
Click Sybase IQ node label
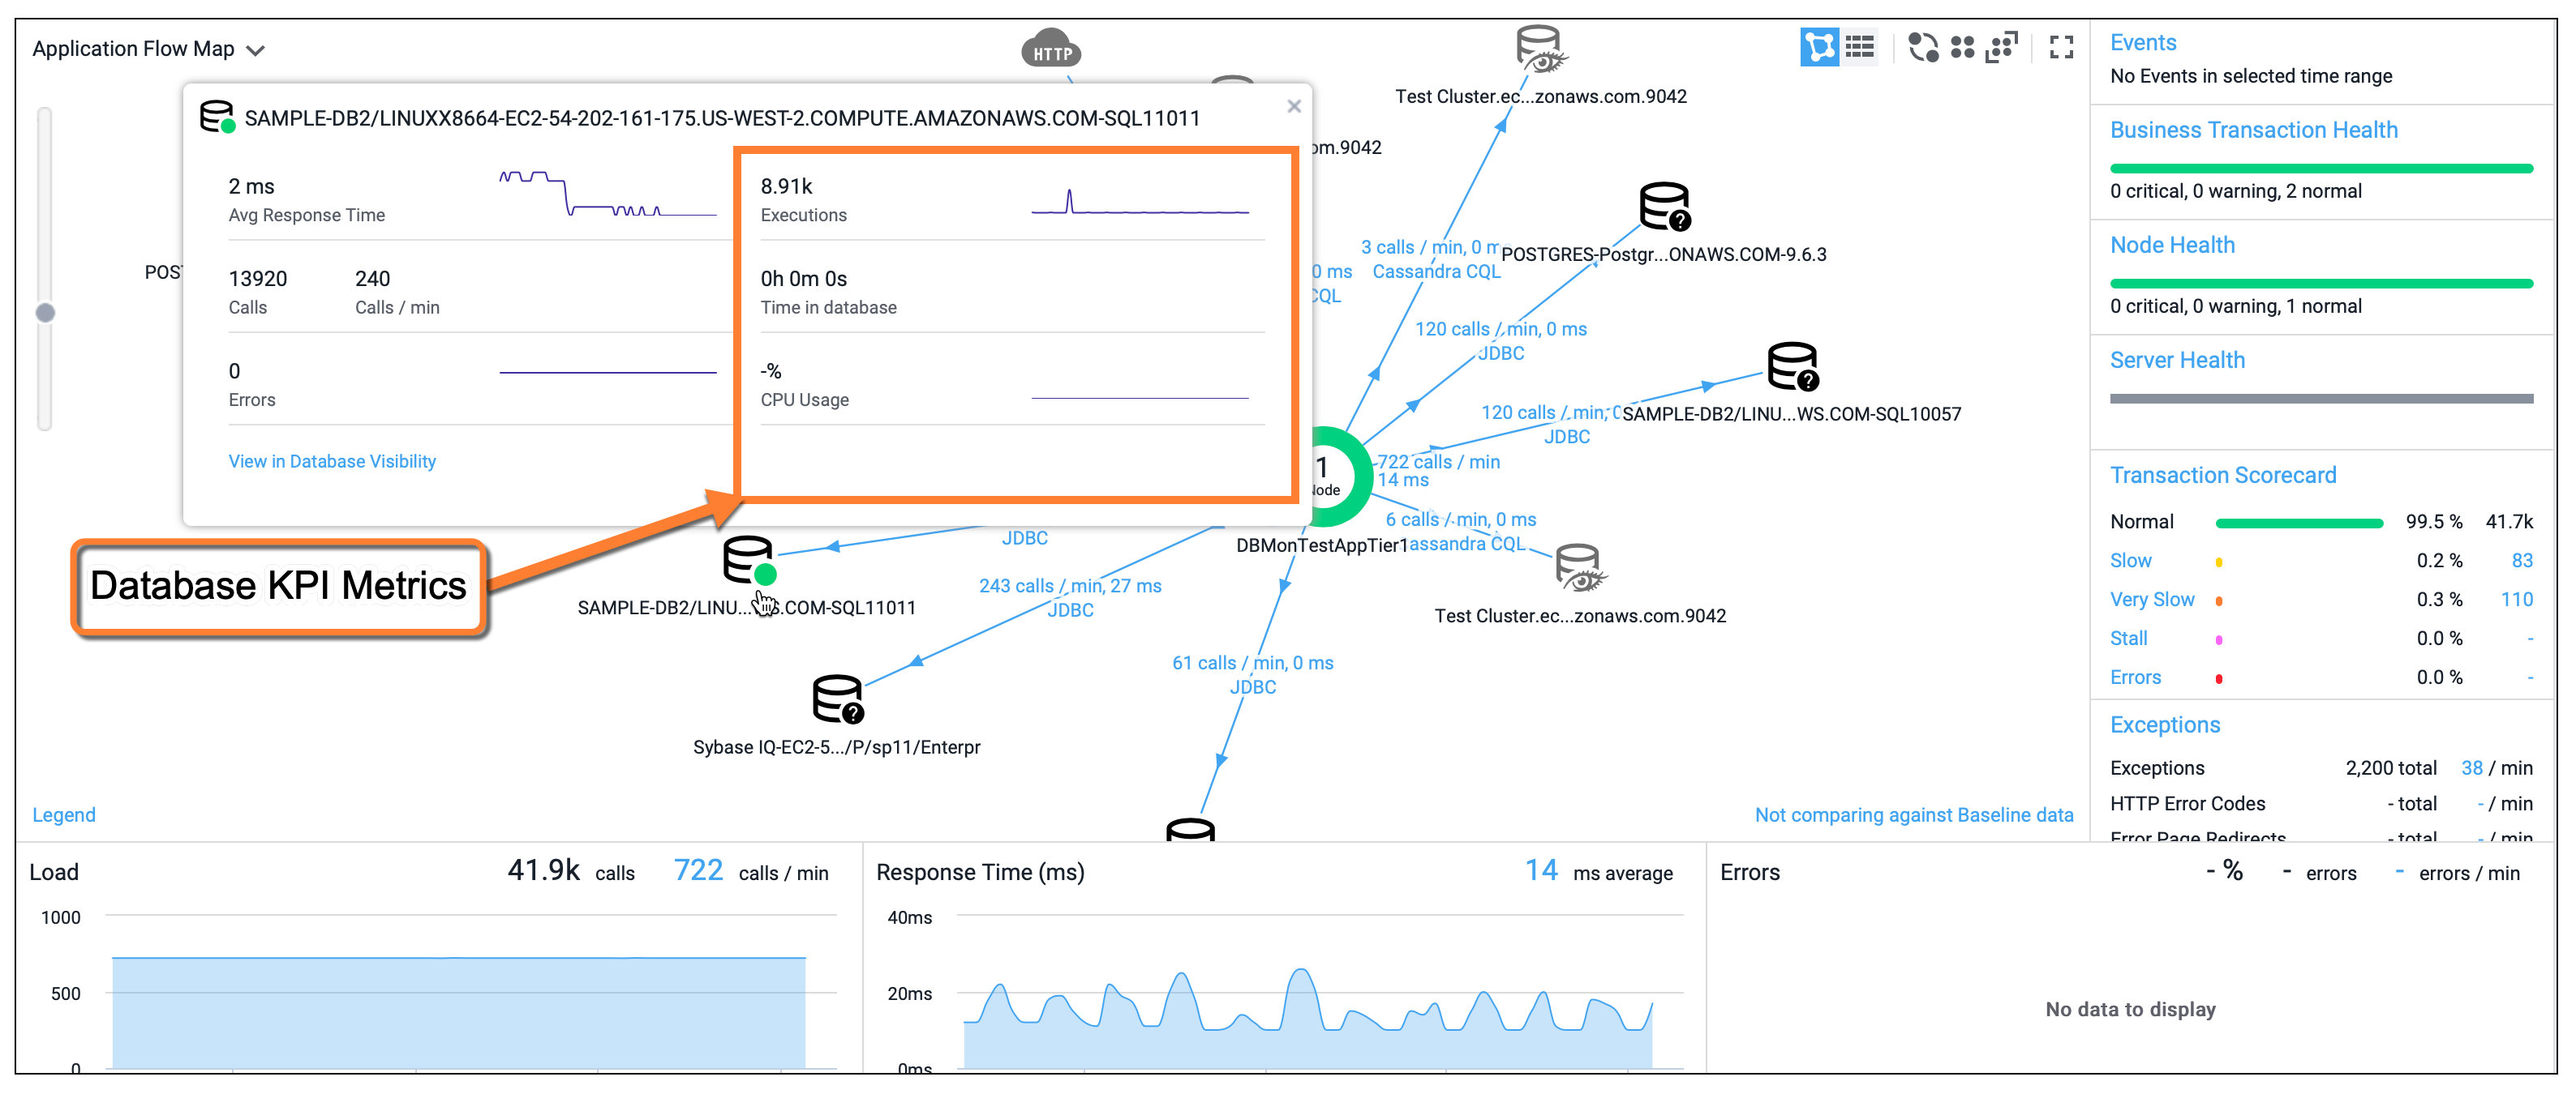coord(836,746)
